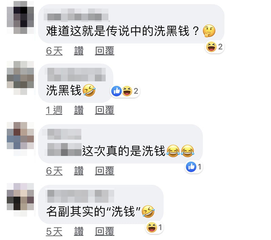Reply to first comment with 回覆

[x=105, y=51]
